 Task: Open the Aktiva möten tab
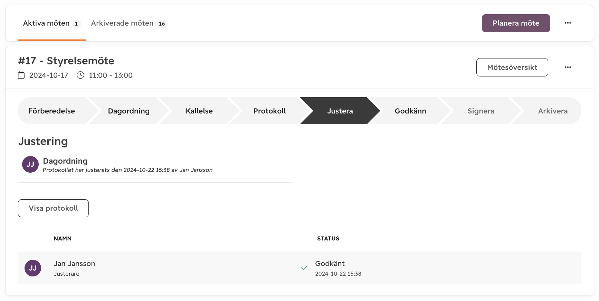52,23
